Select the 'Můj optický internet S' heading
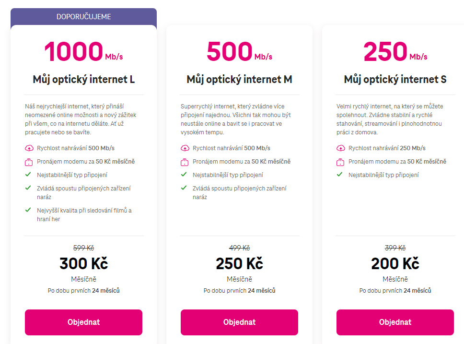464x344 pixels. 395,80
